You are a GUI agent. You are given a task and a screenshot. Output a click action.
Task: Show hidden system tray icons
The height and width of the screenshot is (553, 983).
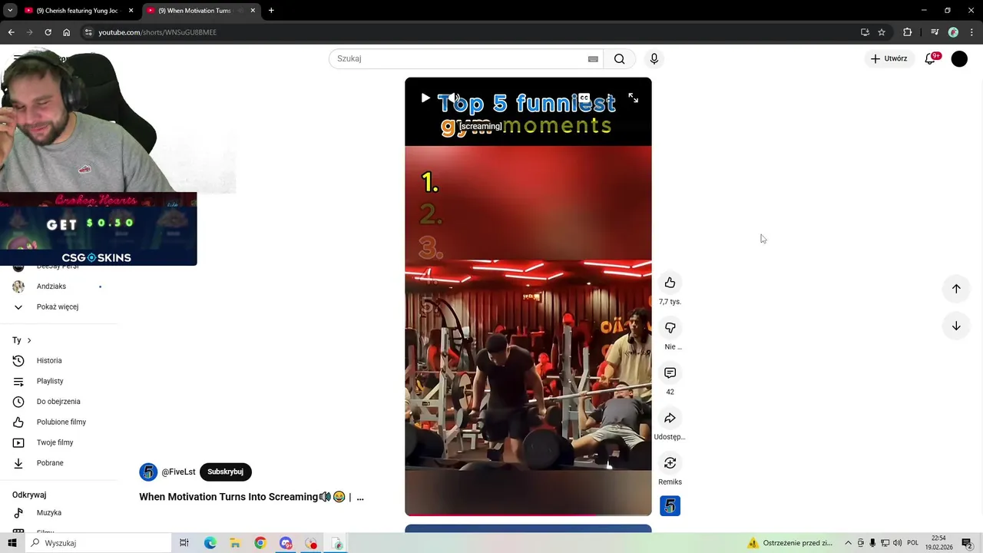coord(848,543)
